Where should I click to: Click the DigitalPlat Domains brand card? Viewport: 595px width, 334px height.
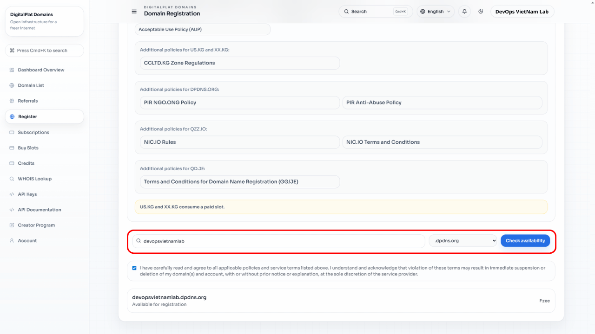click(45, 21)
